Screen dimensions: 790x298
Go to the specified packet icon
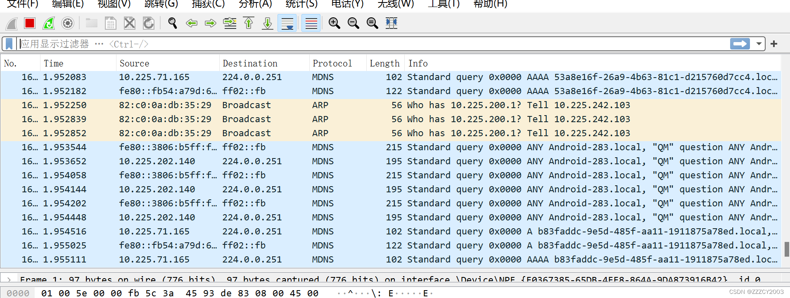click(230, 23)
